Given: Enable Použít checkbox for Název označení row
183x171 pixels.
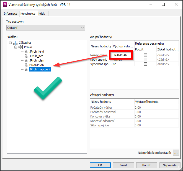Looking at the screenshot, I should (145, 55).
